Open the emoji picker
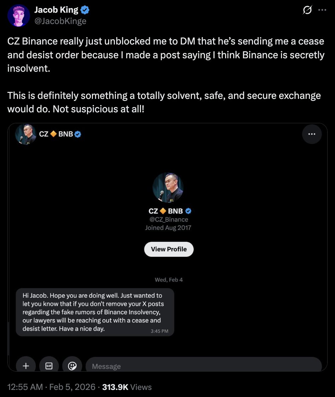Viewport: 335px width, 397px height. pos(72,366)
